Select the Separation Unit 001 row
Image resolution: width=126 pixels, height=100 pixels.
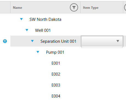(x=58, y=41)
